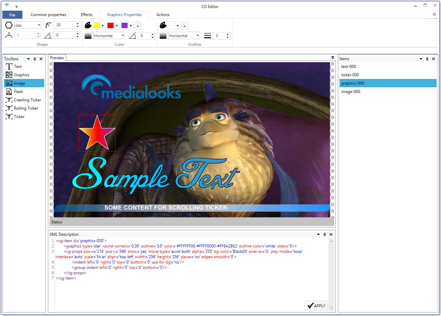Select text-000 in Items list
The image size is (441, 316).
tap(388, 67)
